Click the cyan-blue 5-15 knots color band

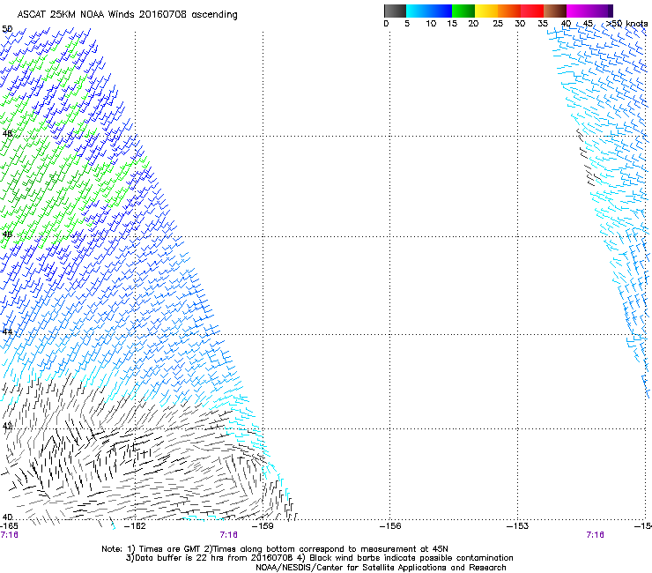pos(429,11)
